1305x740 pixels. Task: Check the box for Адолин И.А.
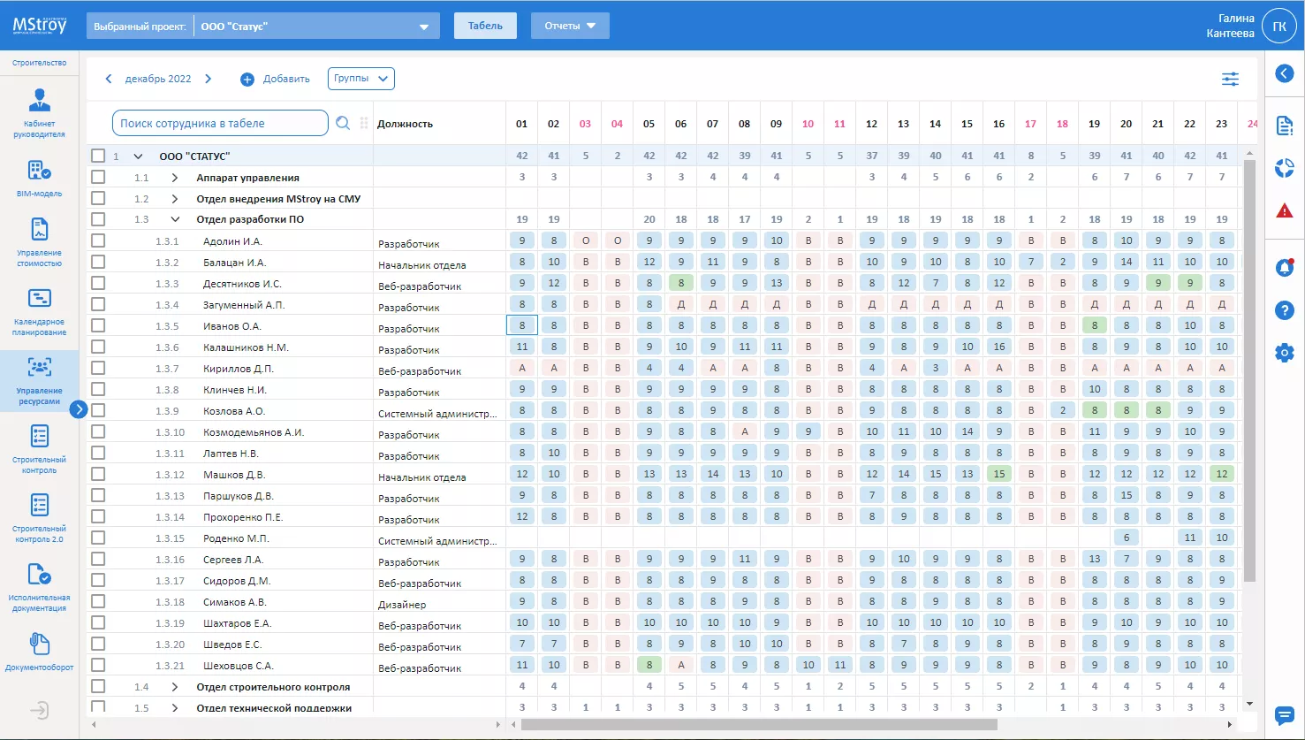(x=98, y=241)
